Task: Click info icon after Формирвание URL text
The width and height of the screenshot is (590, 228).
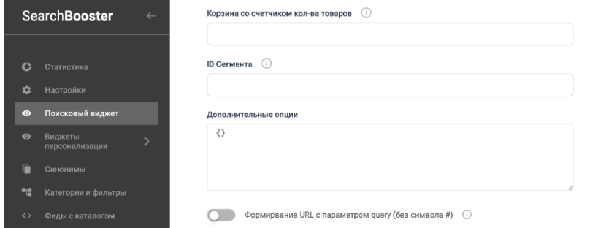Action: (467, 215)
